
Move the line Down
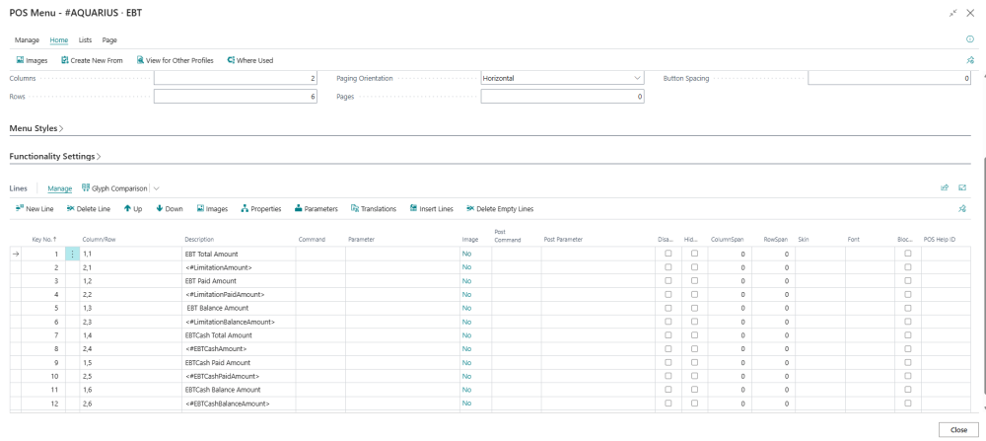pyautogui.click(x=170, y=209)
